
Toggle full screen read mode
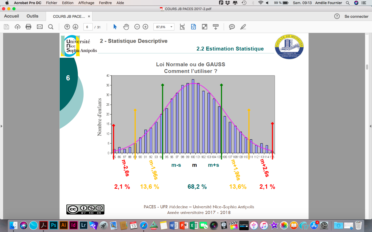[x=205, y=27]
